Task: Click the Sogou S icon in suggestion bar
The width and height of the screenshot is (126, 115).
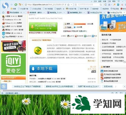Action: [4, 86]
